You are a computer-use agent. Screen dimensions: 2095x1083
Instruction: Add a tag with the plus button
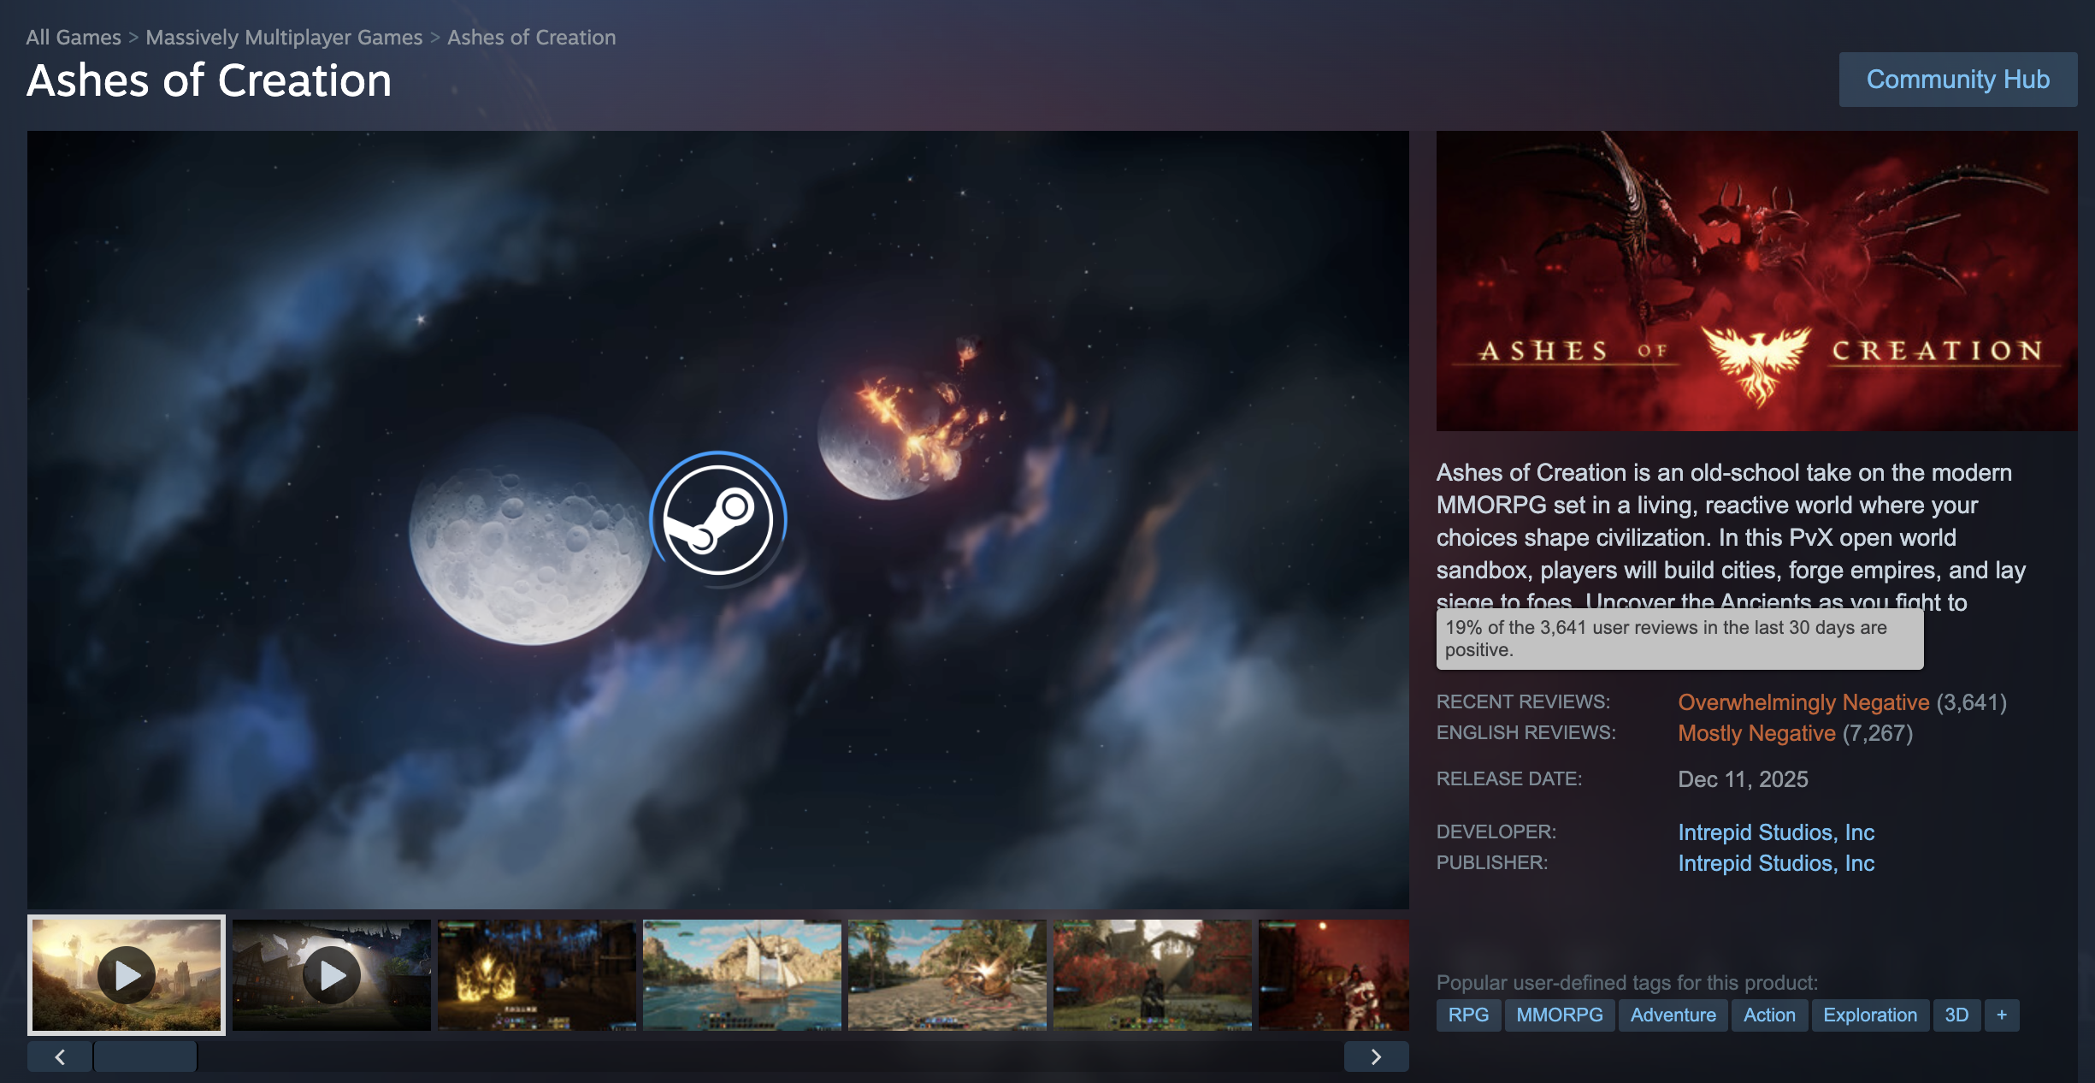pyautogui.click(x=2001, y=1015)
